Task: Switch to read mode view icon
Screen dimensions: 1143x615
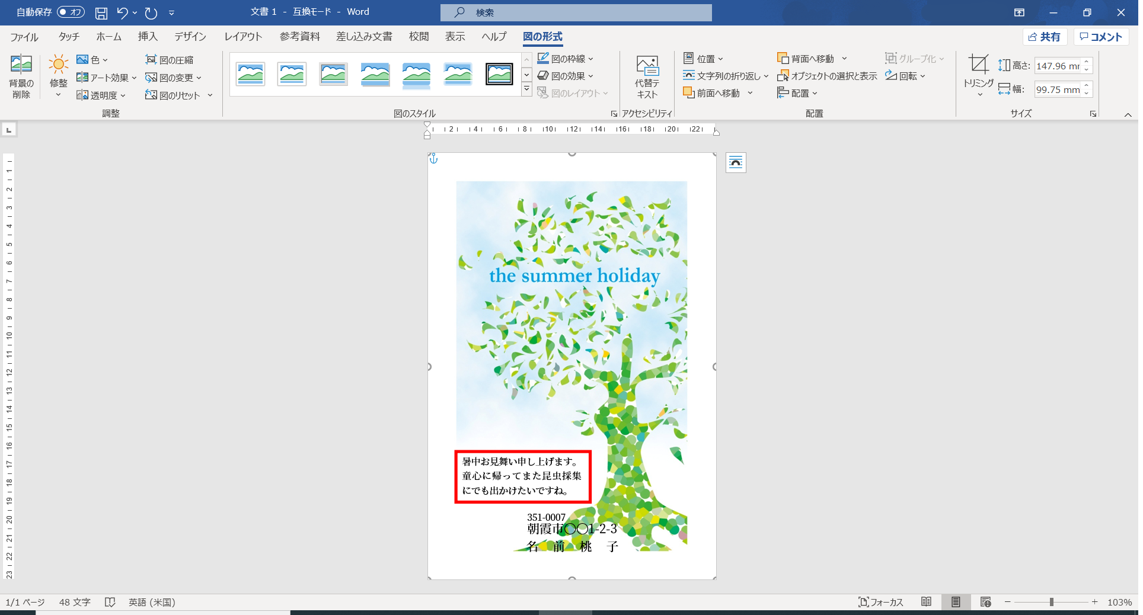Action: click(926, 602)
